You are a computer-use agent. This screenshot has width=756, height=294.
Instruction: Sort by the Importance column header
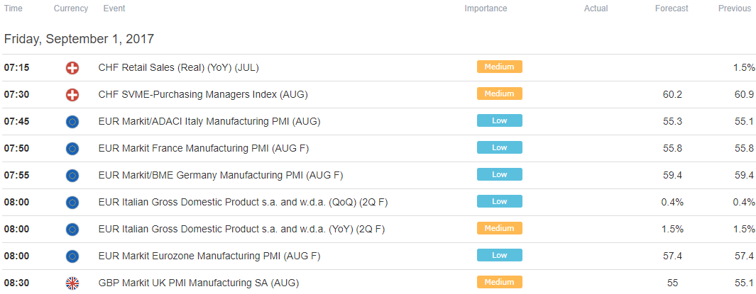[x=486, y=9]
